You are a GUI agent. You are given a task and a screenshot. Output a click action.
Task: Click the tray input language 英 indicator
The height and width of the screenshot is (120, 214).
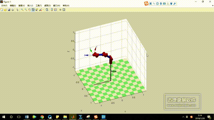[187, 117]
